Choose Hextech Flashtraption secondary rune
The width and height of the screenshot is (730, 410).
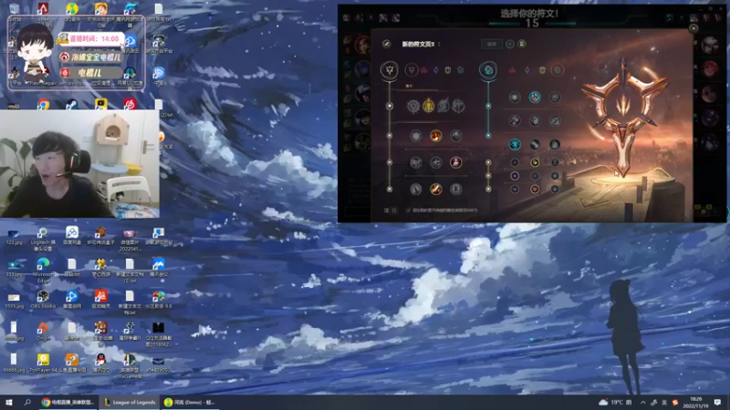[515, 97]
